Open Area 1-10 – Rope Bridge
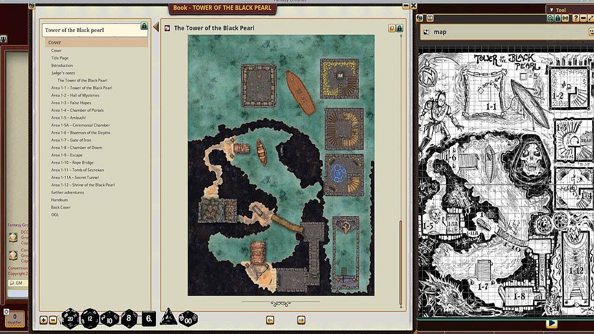The image size is (594, 334). (x=72, y=162)
